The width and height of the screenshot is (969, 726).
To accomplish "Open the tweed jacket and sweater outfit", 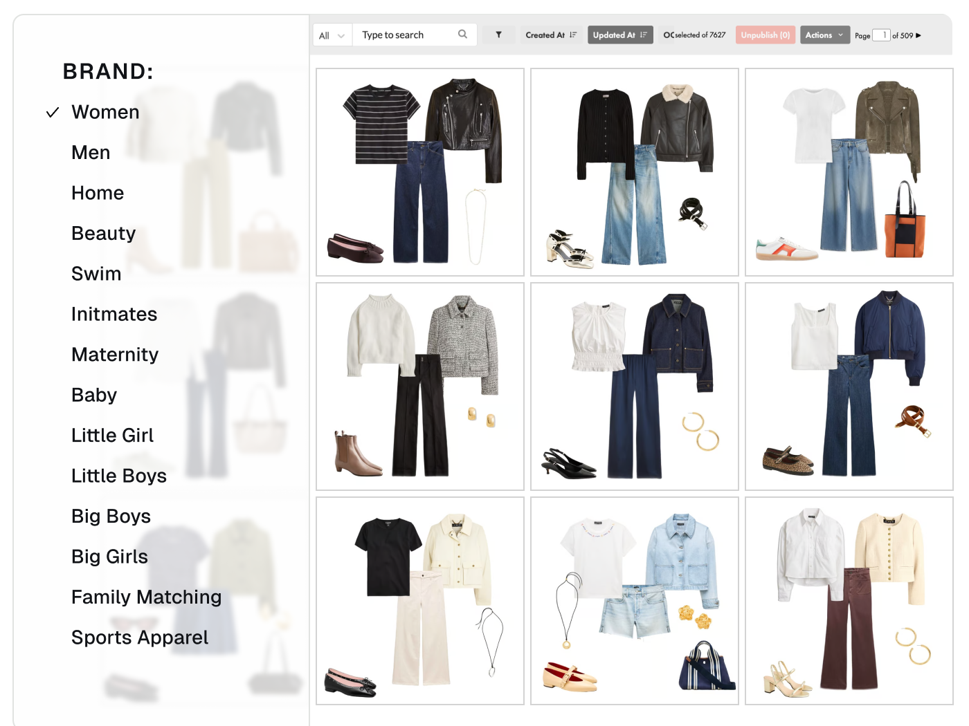I will (420, 387).
